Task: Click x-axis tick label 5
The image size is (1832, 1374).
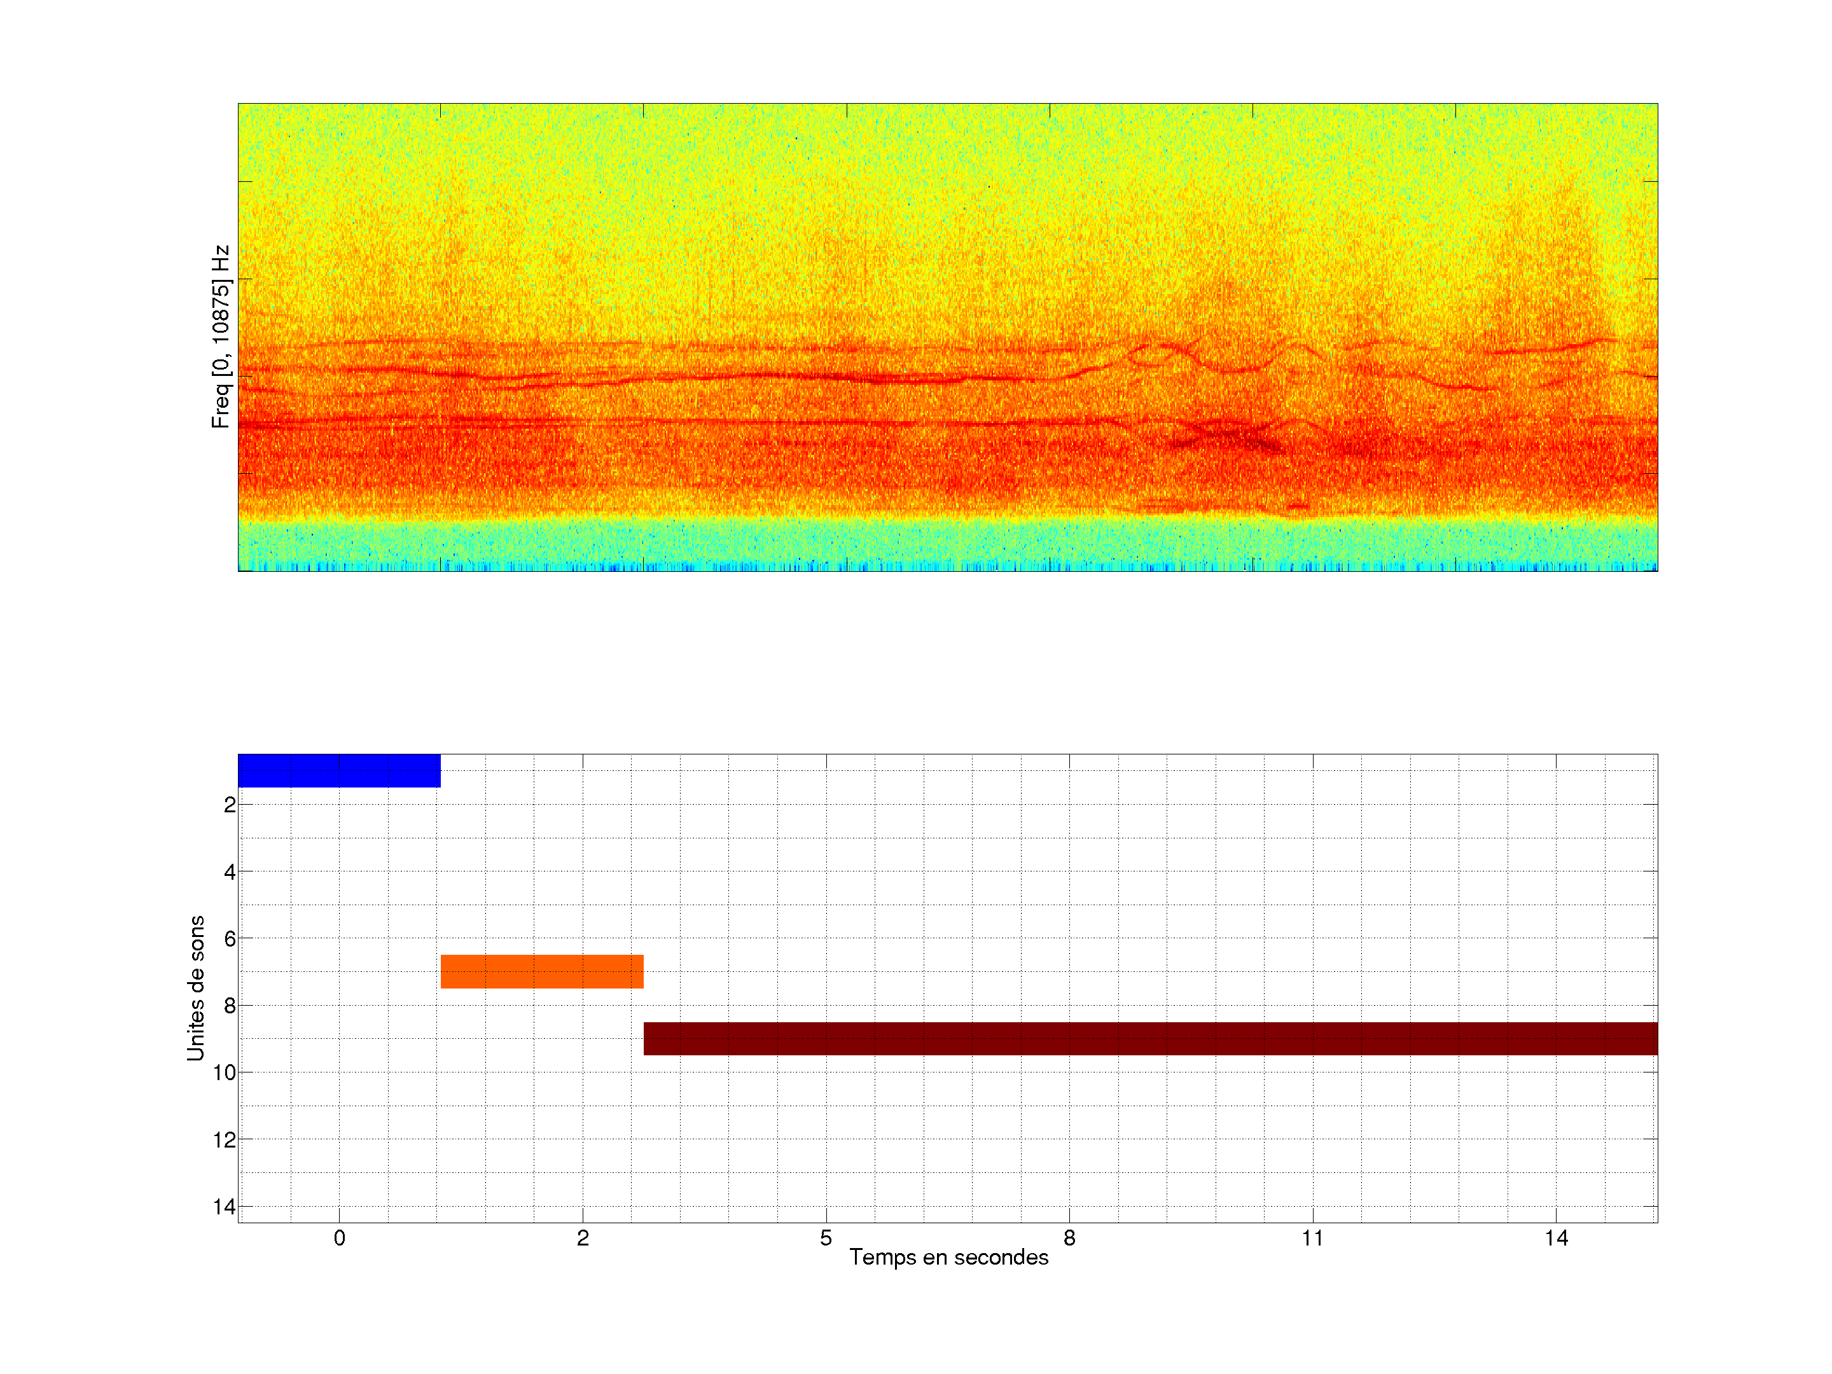Action: pos(826,1238)
